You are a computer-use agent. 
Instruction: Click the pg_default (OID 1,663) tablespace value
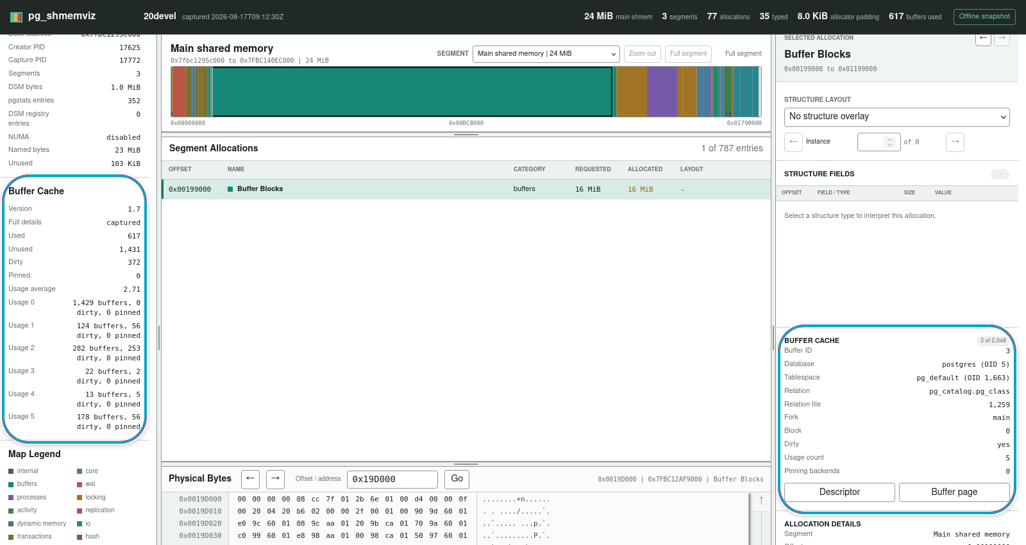[x=963, y=378]
